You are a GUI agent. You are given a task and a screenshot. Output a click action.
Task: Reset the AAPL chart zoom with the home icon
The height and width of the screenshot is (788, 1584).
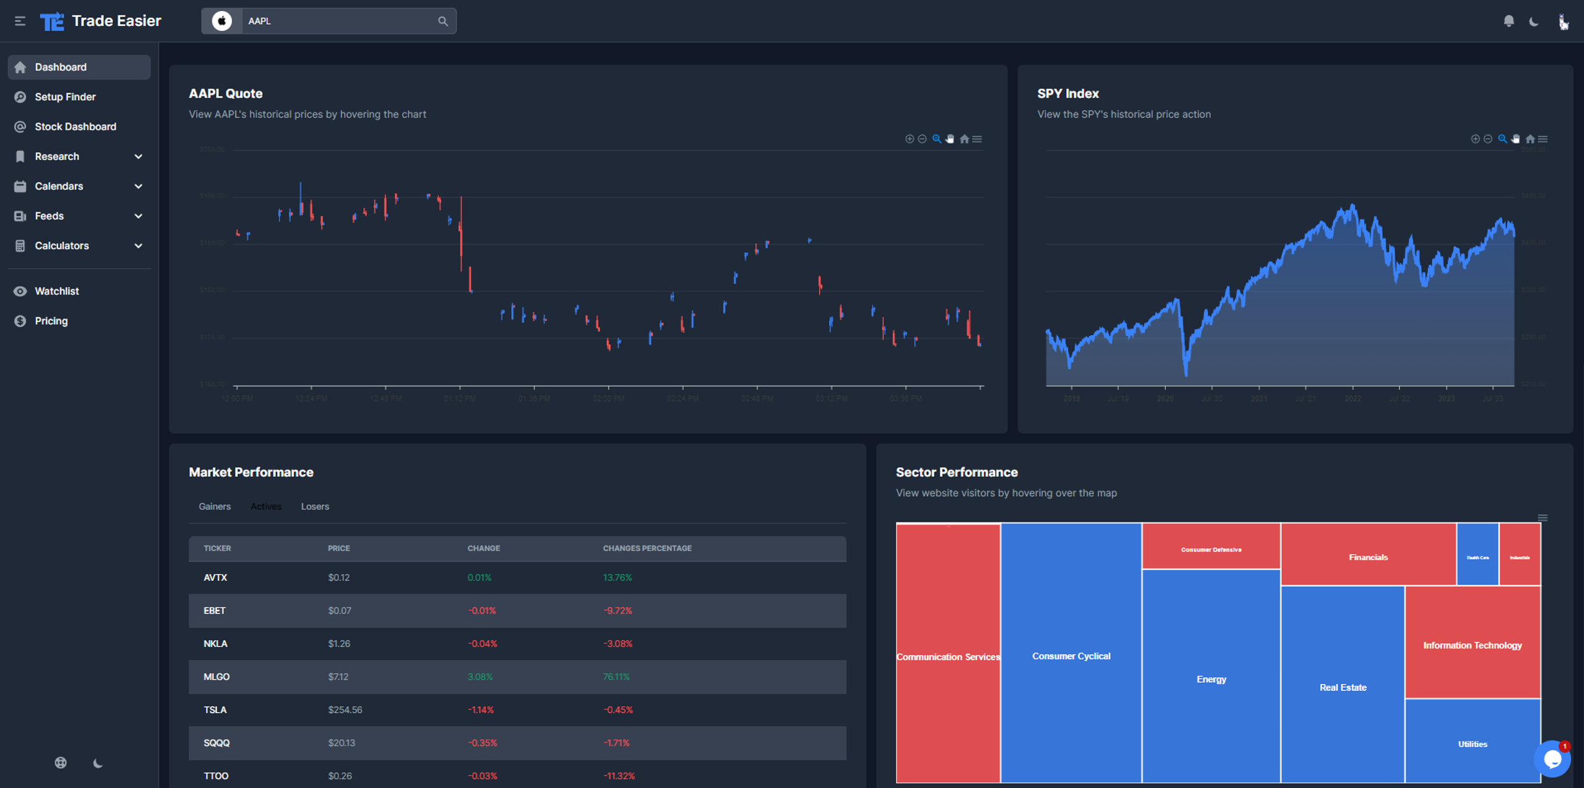964,139
